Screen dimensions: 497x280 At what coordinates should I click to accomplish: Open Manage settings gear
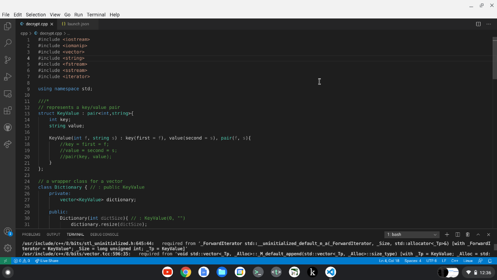tap(8, 248)
